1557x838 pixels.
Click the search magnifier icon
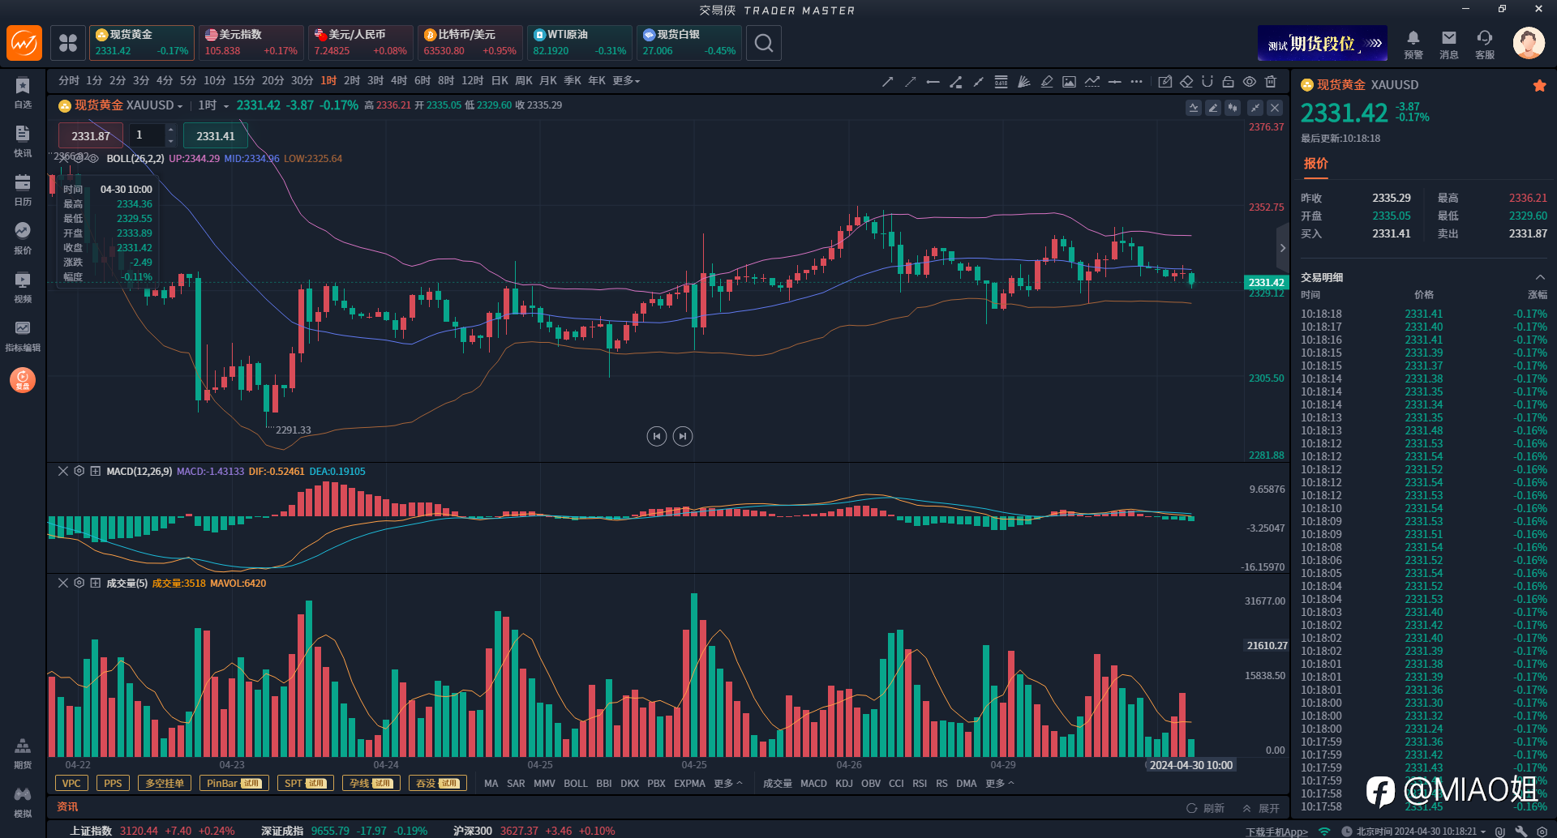tap(764, 43)
